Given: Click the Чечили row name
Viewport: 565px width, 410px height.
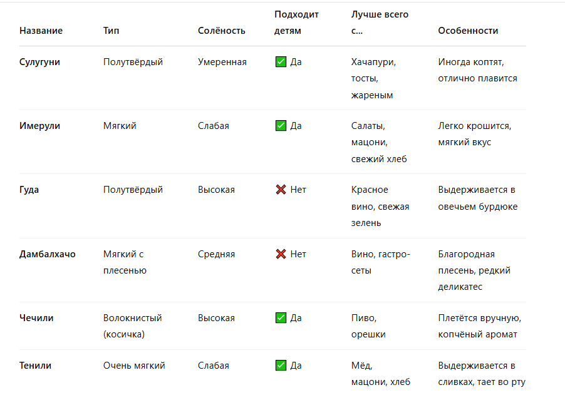Looking at the screenshot, I should pyautogui.click(x=36, y=318).
